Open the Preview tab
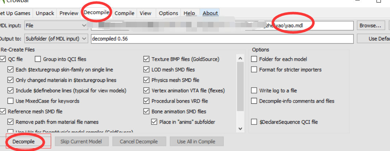This screenshot has width=390, height=151. (69, 13)
